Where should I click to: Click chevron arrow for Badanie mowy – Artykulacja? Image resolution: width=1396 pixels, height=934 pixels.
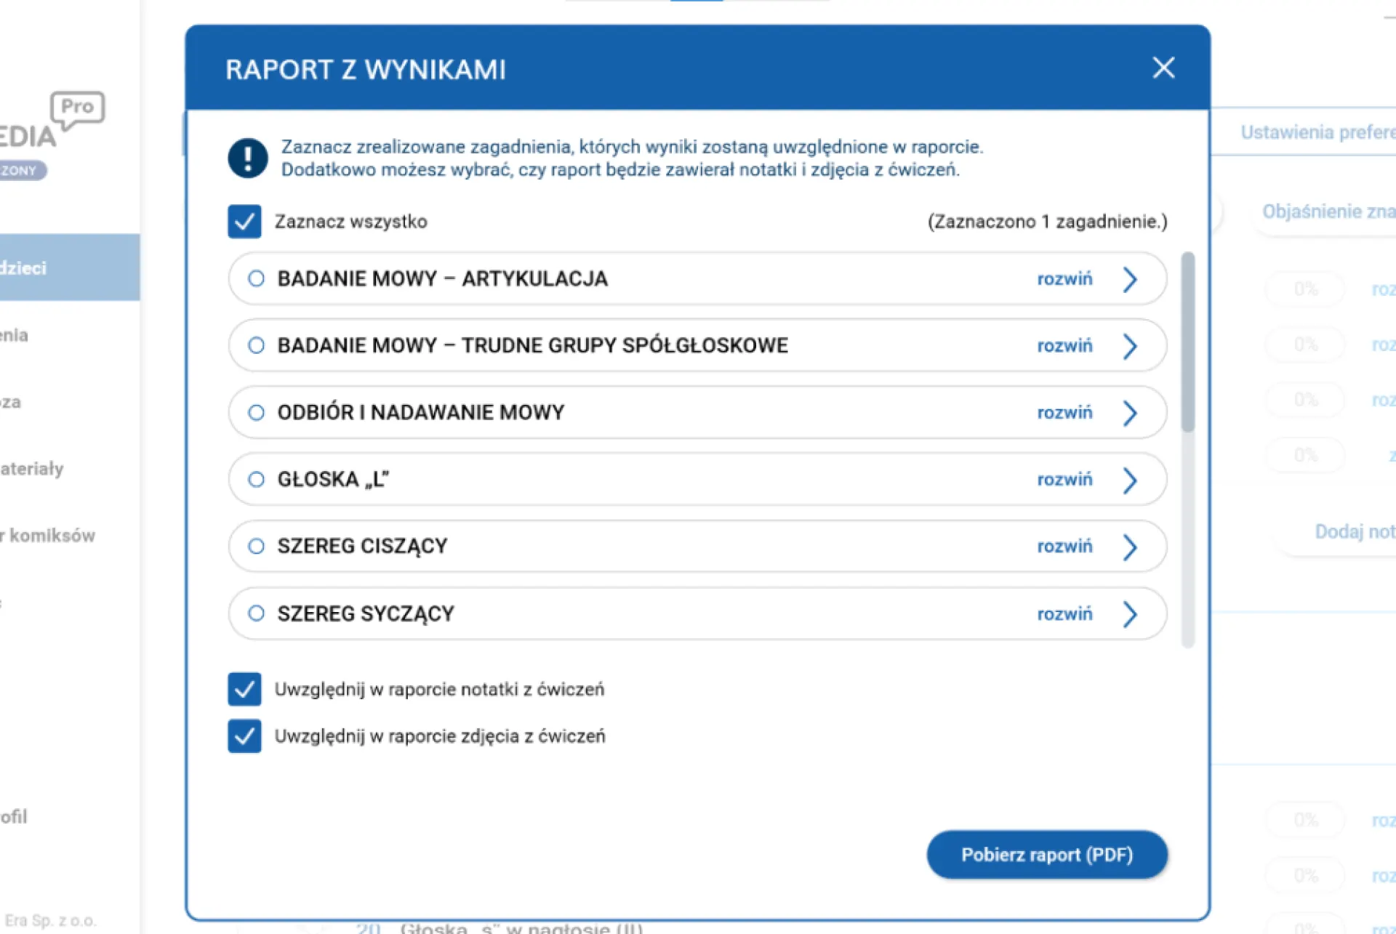(x=1129, y=279)
